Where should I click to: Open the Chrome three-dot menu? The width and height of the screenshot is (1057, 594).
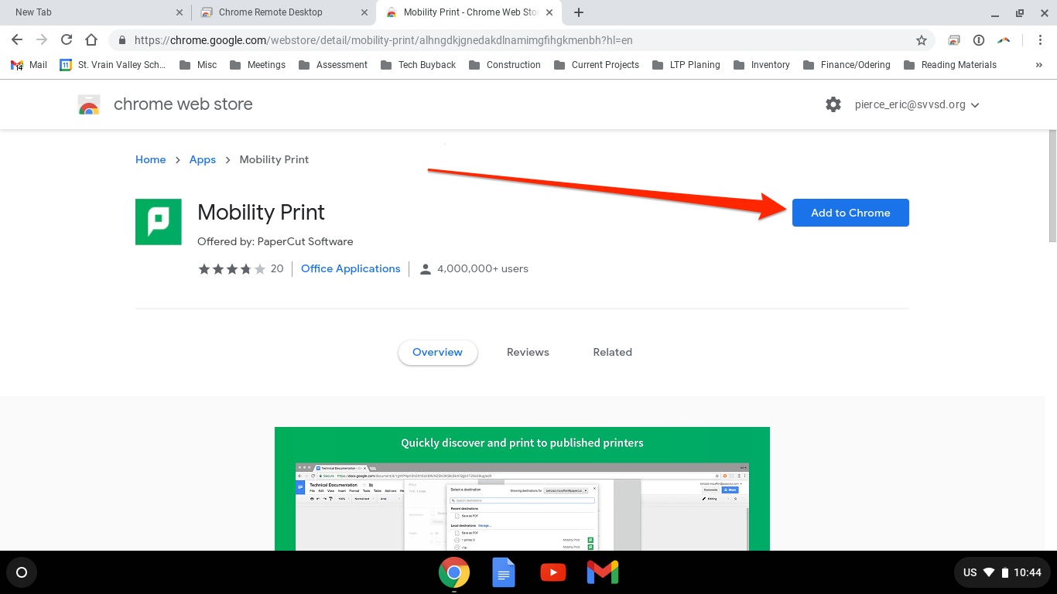click(1040, 40)
